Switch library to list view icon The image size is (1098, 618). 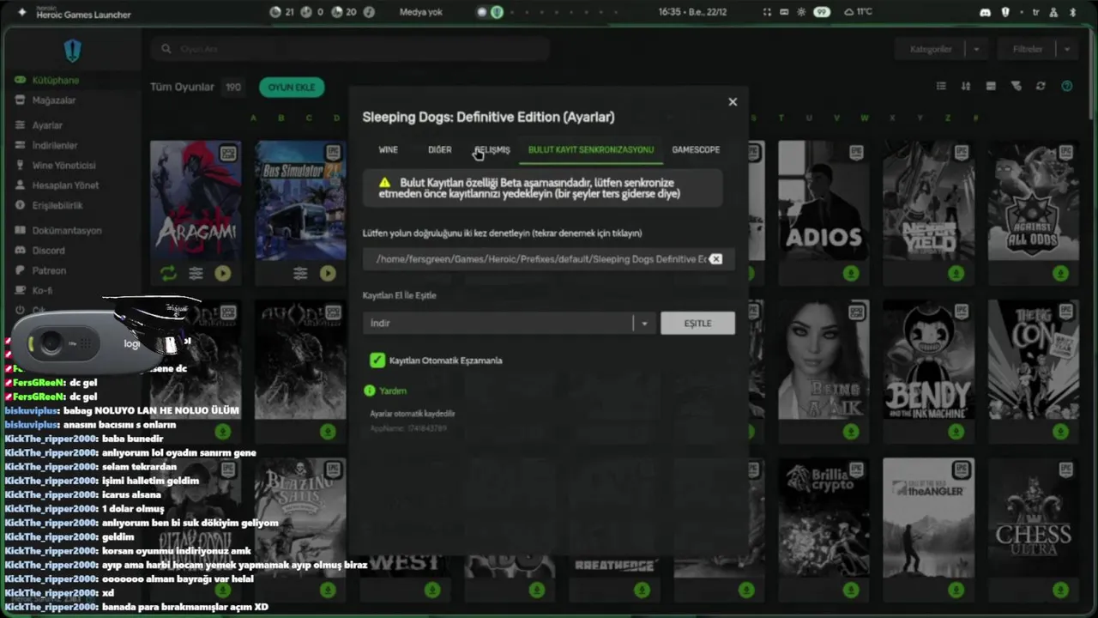click(941, 86)
